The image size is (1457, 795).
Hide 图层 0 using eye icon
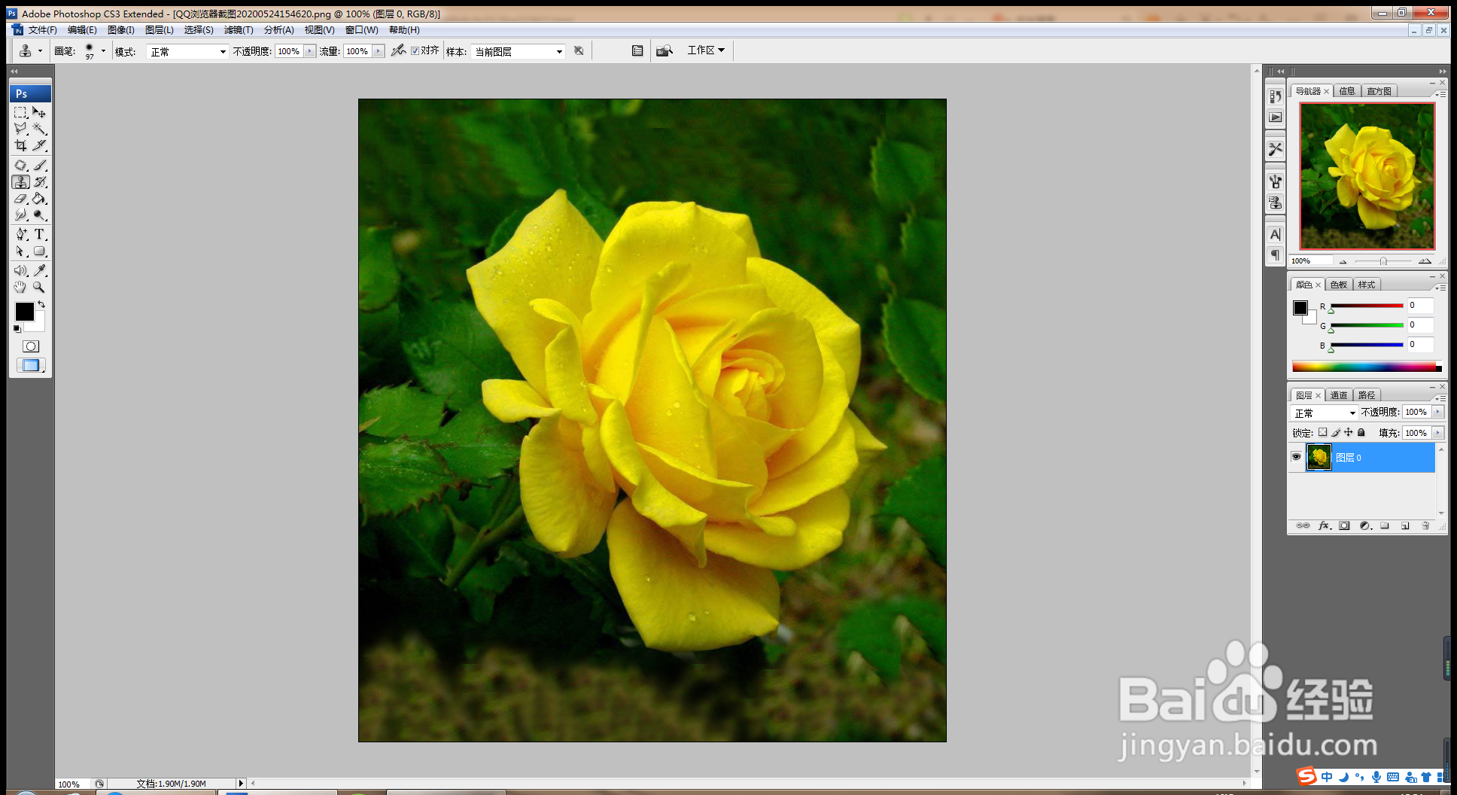tap(1296, 457)
